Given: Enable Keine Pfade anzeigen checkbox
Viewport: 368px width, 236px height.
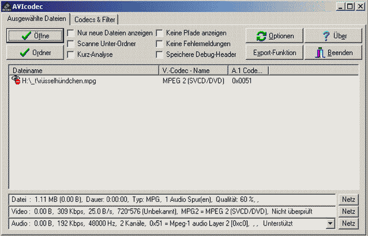Looking at the screenshot, I should pyautogui.click(x=160, y=33).
